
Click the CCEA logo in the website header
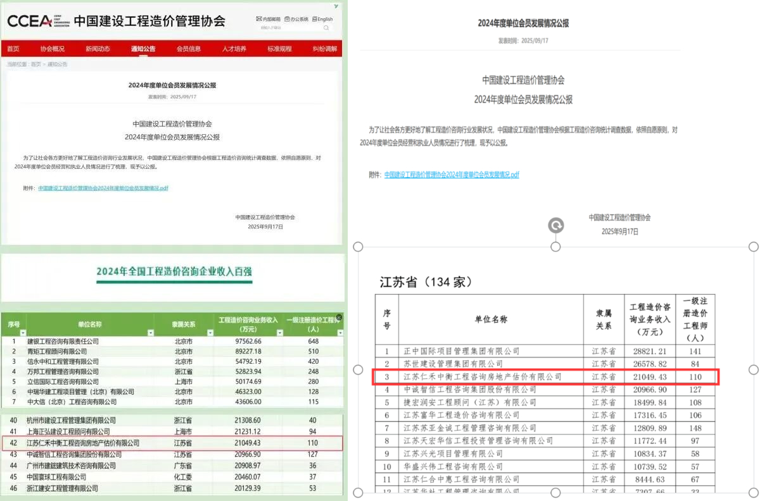[37, 21]
